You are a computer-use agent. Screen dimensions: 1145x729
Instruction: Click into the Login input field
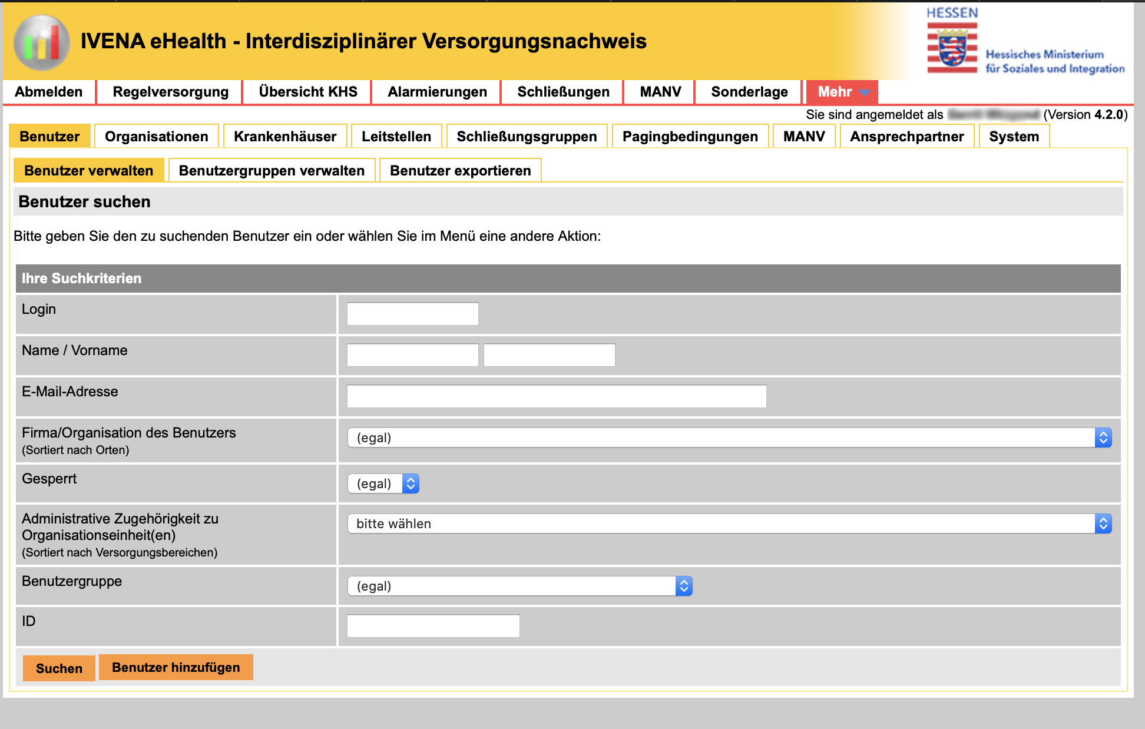click(x=412, y=314)
